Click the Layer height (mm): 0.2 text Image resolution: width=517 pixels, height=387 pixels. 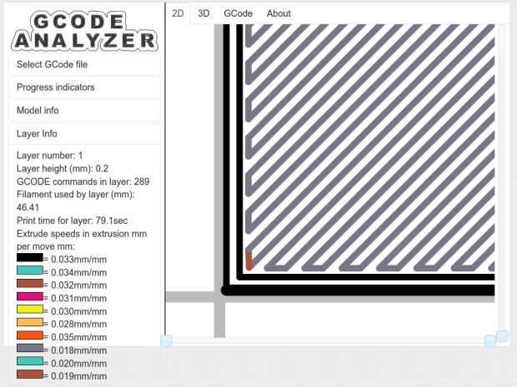coord(63,168)
